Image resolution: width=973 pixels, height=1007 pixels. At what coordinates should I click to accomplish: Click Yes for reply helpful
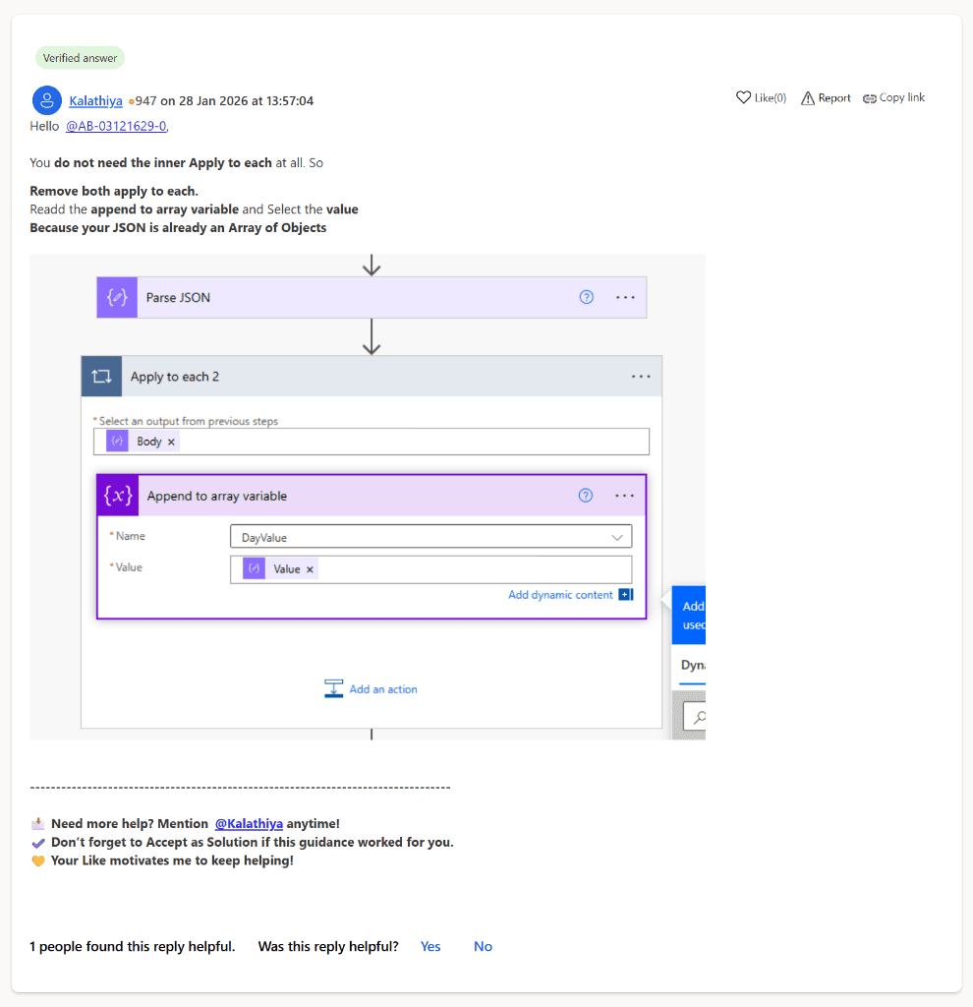[430, 946]
